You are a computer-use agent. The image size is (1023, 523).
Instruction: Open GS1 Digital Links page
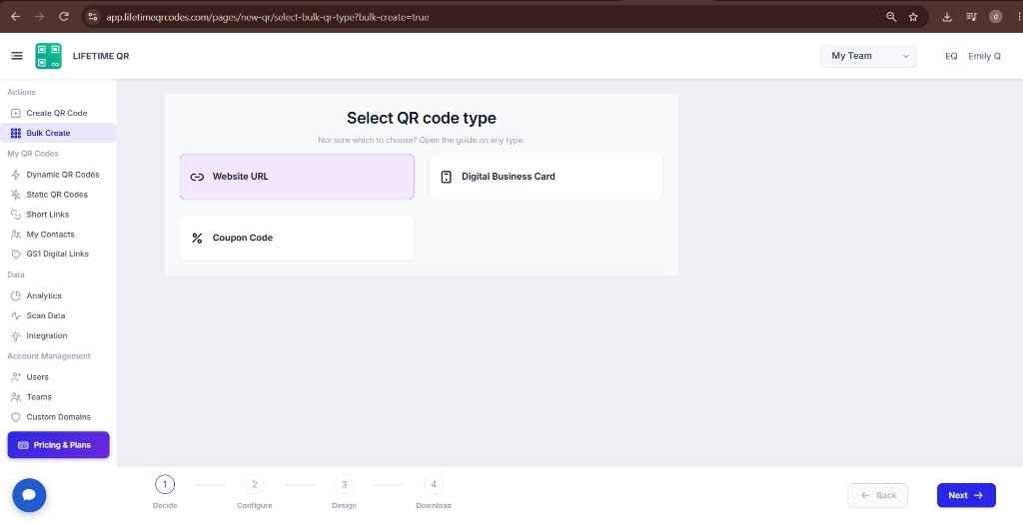point(58,255)
